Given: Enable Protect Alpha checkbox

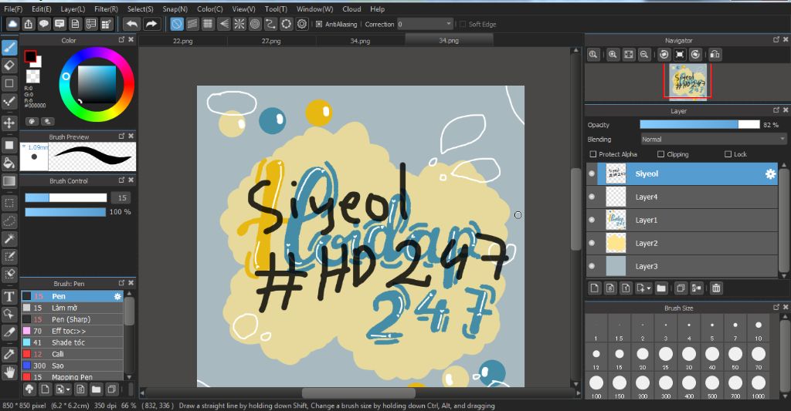Looking at the screenshot, I should [x=592, y=154].
